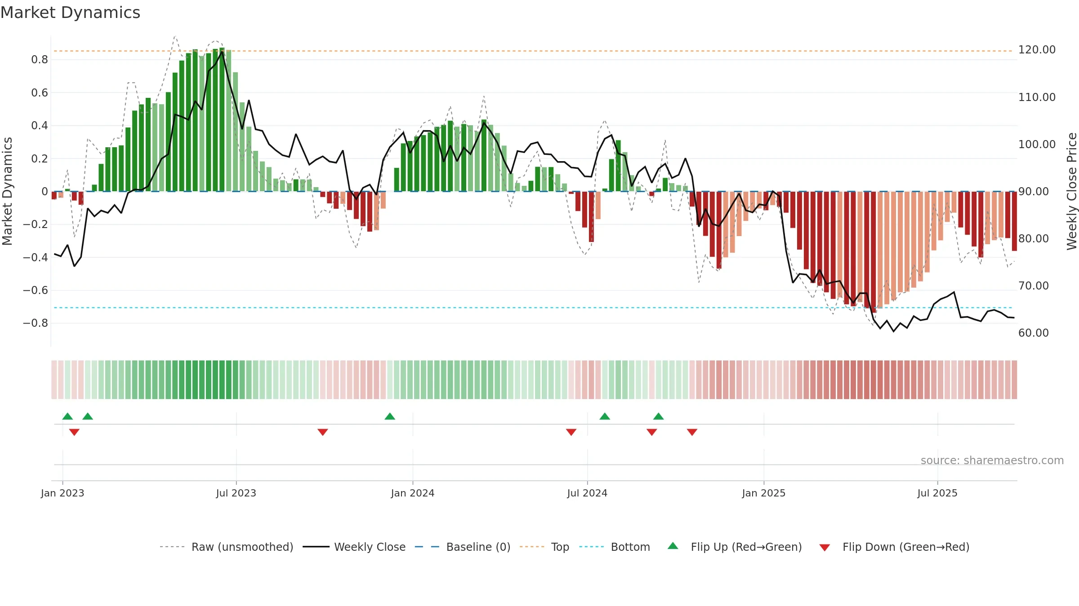Viewport: 1079px width, 606px height.
Task: Click the Baseline (0) legend entry
Action: point(462,547)
